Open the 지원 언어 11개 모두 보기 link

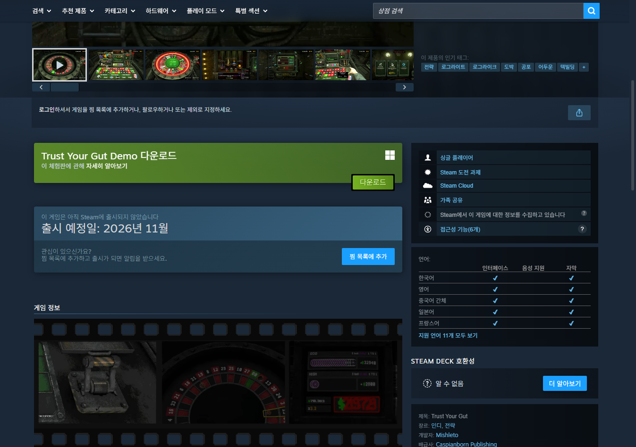(x=448, y=336)
